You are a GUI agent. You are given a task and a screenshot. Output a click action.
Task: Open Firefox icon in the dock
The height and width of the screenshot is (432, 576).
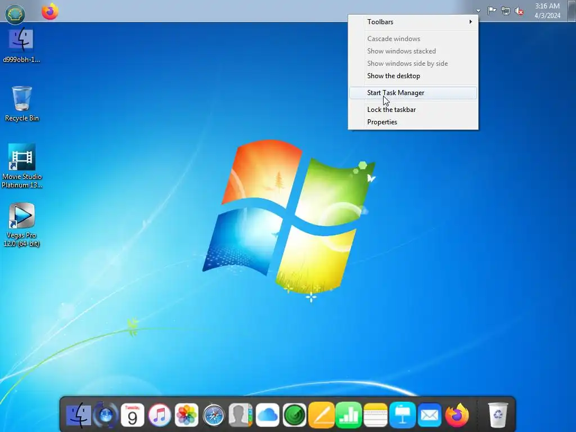pos(457,416)
